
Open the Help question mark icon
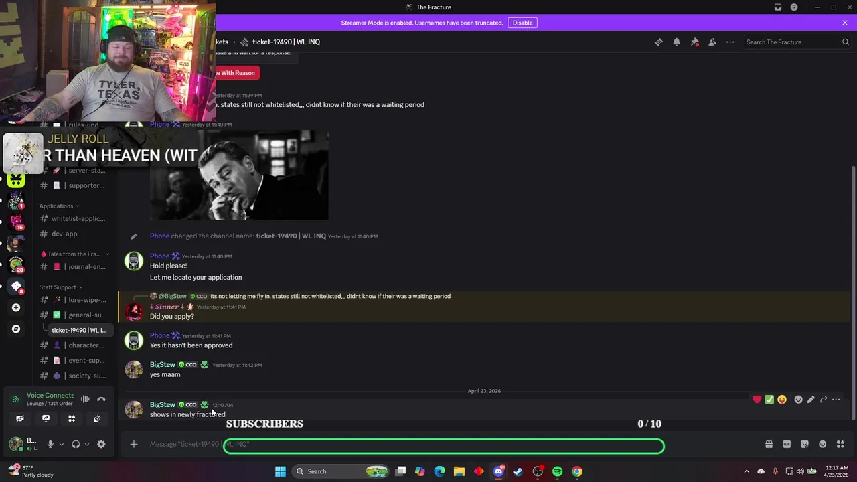tap(794, 7)
